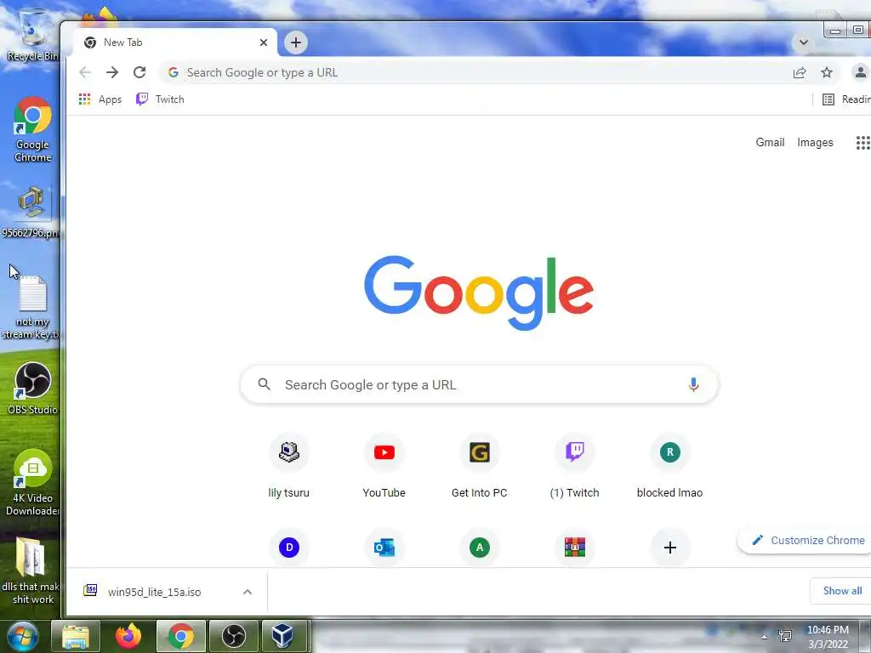The image size is (871, 653).
Task: Open the shortcut with the green A icon
Action: click(480, 548)
